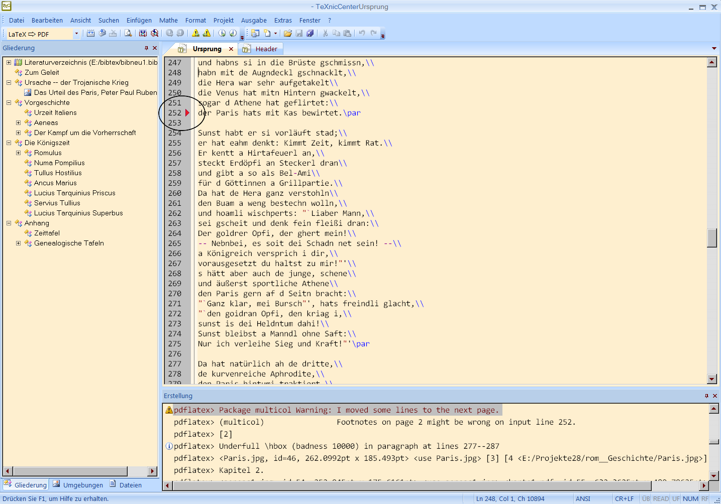Collapse the Vorgeschichte node
Image resolution: width=721 pixels, height=504 pixels.
(x=9, y=102)
